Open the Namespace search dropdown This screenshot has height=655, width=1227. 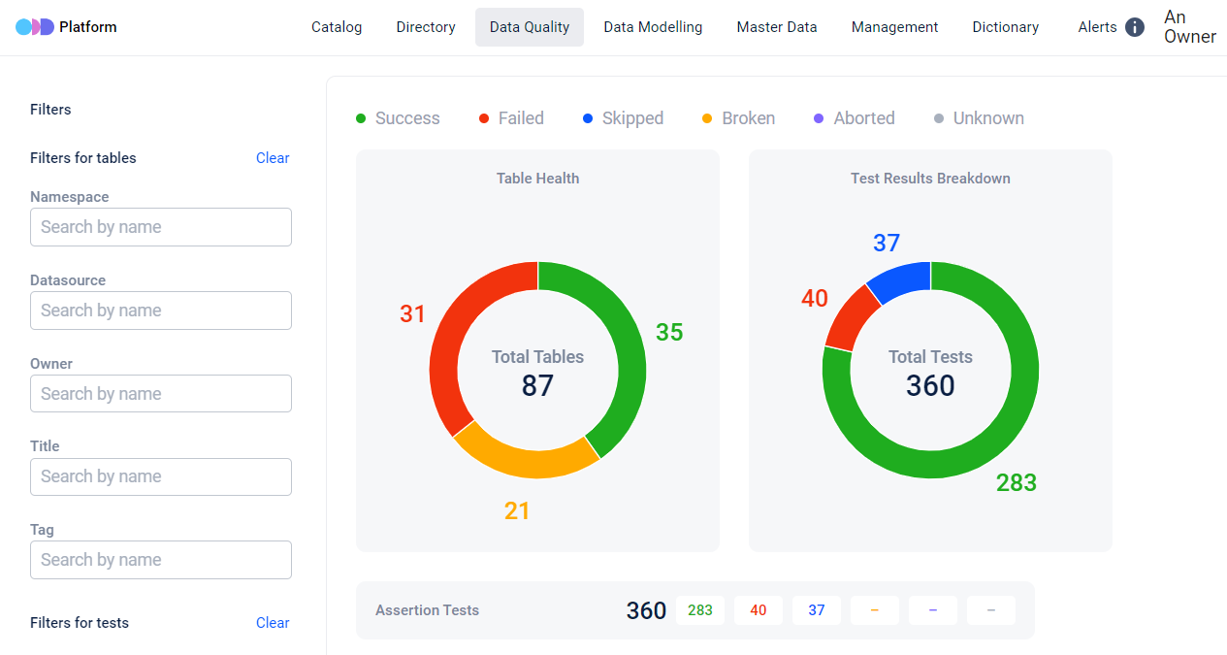tap(161, 227)
